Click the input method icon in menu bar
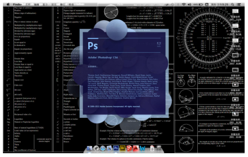Image resolution: width=248 pixels, height=157 pixels. [207, 4]
